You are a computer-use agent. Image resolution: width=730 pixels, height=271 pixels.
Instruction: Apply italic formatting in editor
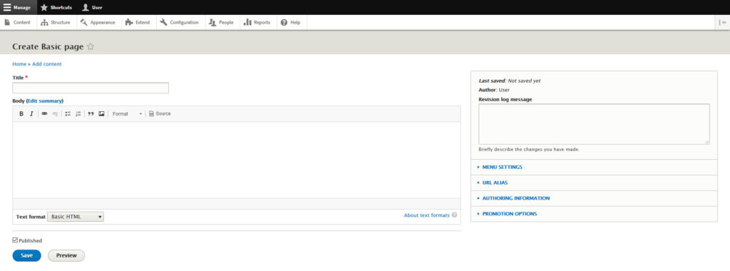[31, 113]
